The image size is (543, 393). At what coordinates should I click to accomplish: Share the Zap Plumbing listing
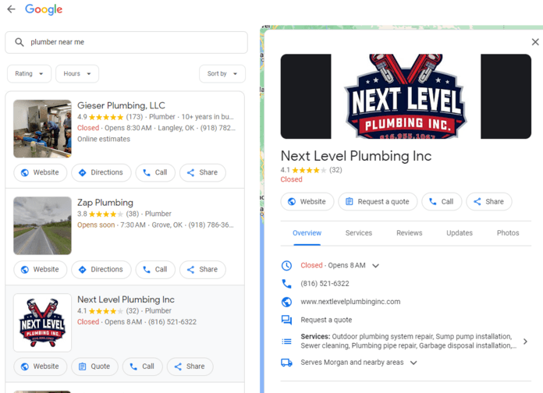pos(203,269)
